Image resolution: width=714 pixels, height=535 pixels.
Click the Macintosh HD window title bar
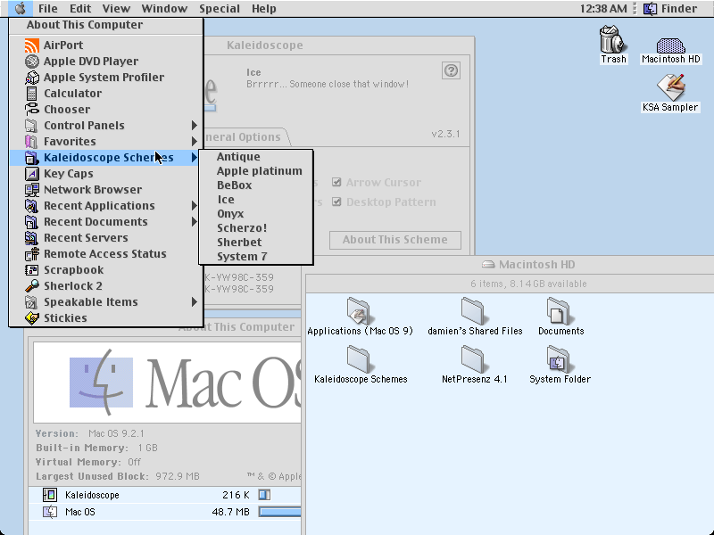coord(509,264)
